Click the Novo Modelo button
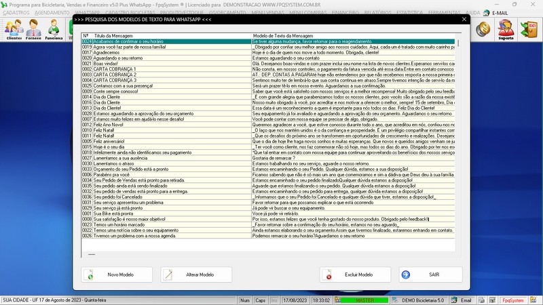This screenshot has height=305, width=543. [117, 274]
